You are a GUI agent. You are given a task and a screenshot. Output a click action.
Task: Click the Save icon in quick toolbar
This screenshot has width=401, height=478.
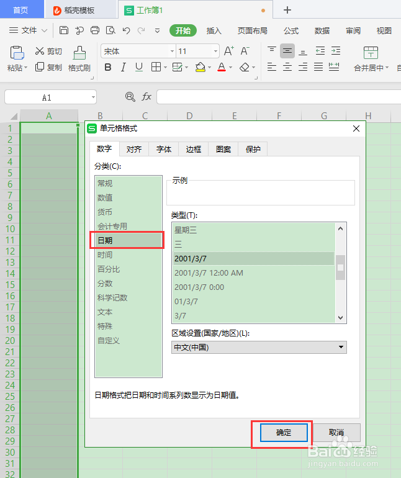(x=64, y=30)
